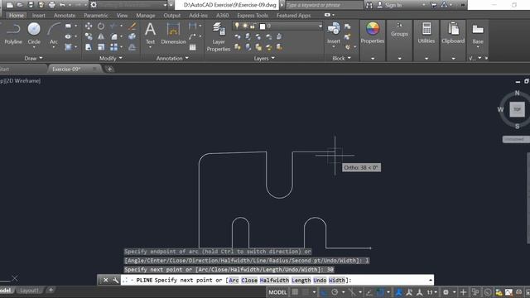Image resolution: width=530 pixels, height=298 pixels.
Task: Activate the Mirror tool in Modify
Action: pyautogui.click(x=101, y=36)
